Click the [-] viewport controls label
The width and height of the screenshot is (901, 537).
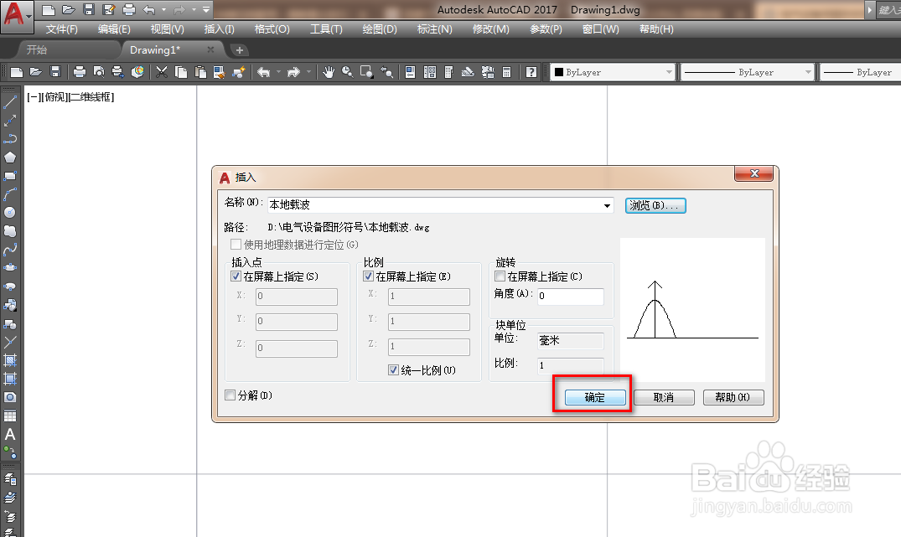32,97
